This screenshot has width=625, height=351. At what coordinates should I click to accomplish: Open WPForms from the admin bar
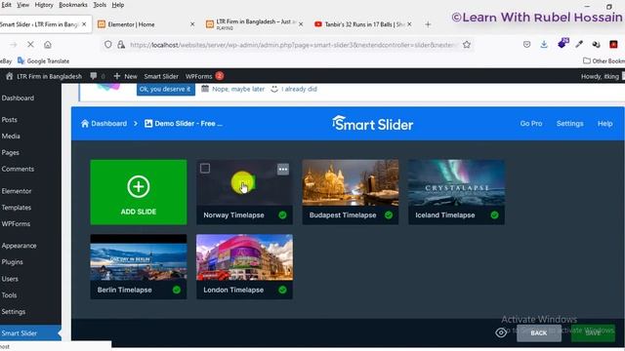204,76
